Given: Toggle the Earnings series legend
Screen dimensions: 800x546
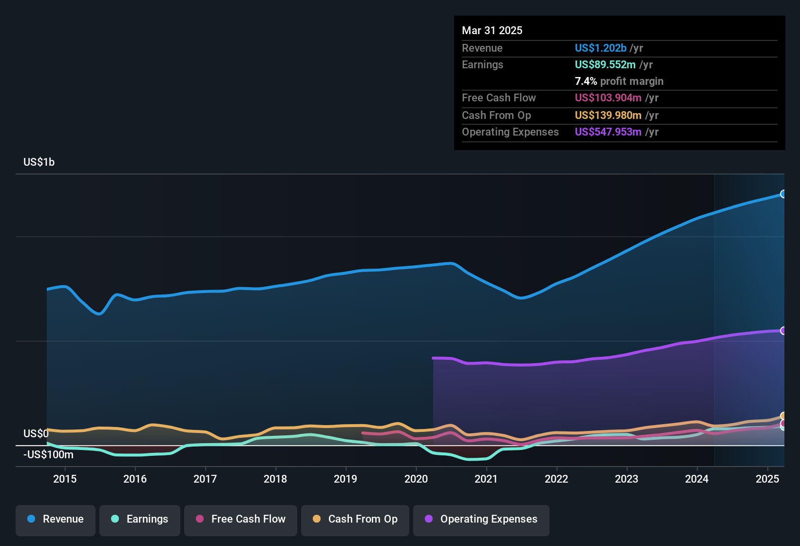Looking at the screenshot, I should tap(140, 519).
